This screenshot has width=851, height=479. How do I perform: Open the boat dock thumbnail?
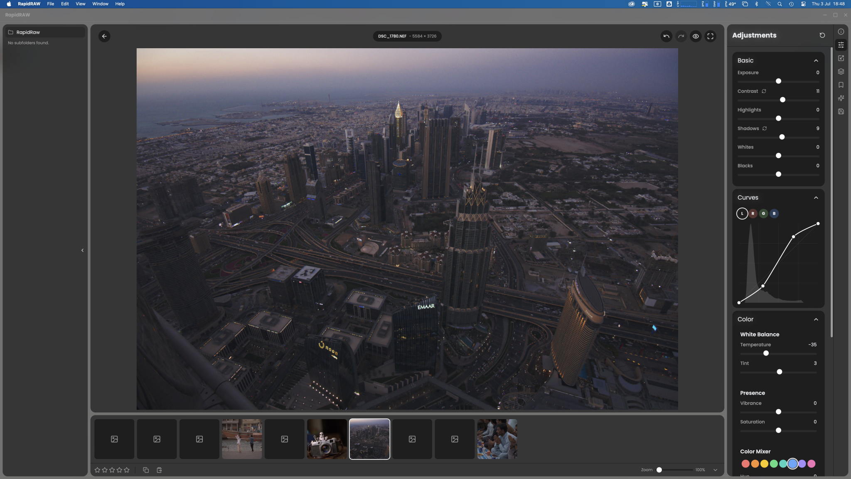[242, 439]
